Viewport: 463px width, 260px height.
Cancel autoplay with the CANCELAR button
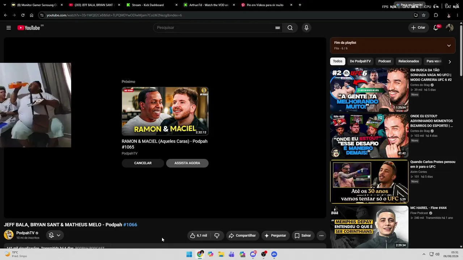click(x=143, y=163)
